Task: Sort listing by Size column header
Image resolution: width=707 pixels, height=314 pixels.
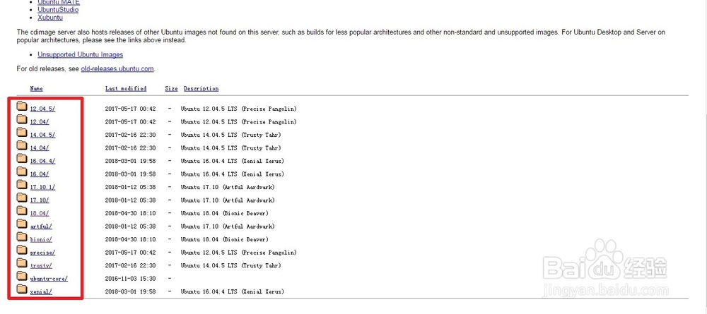Action: pos(171,89)
